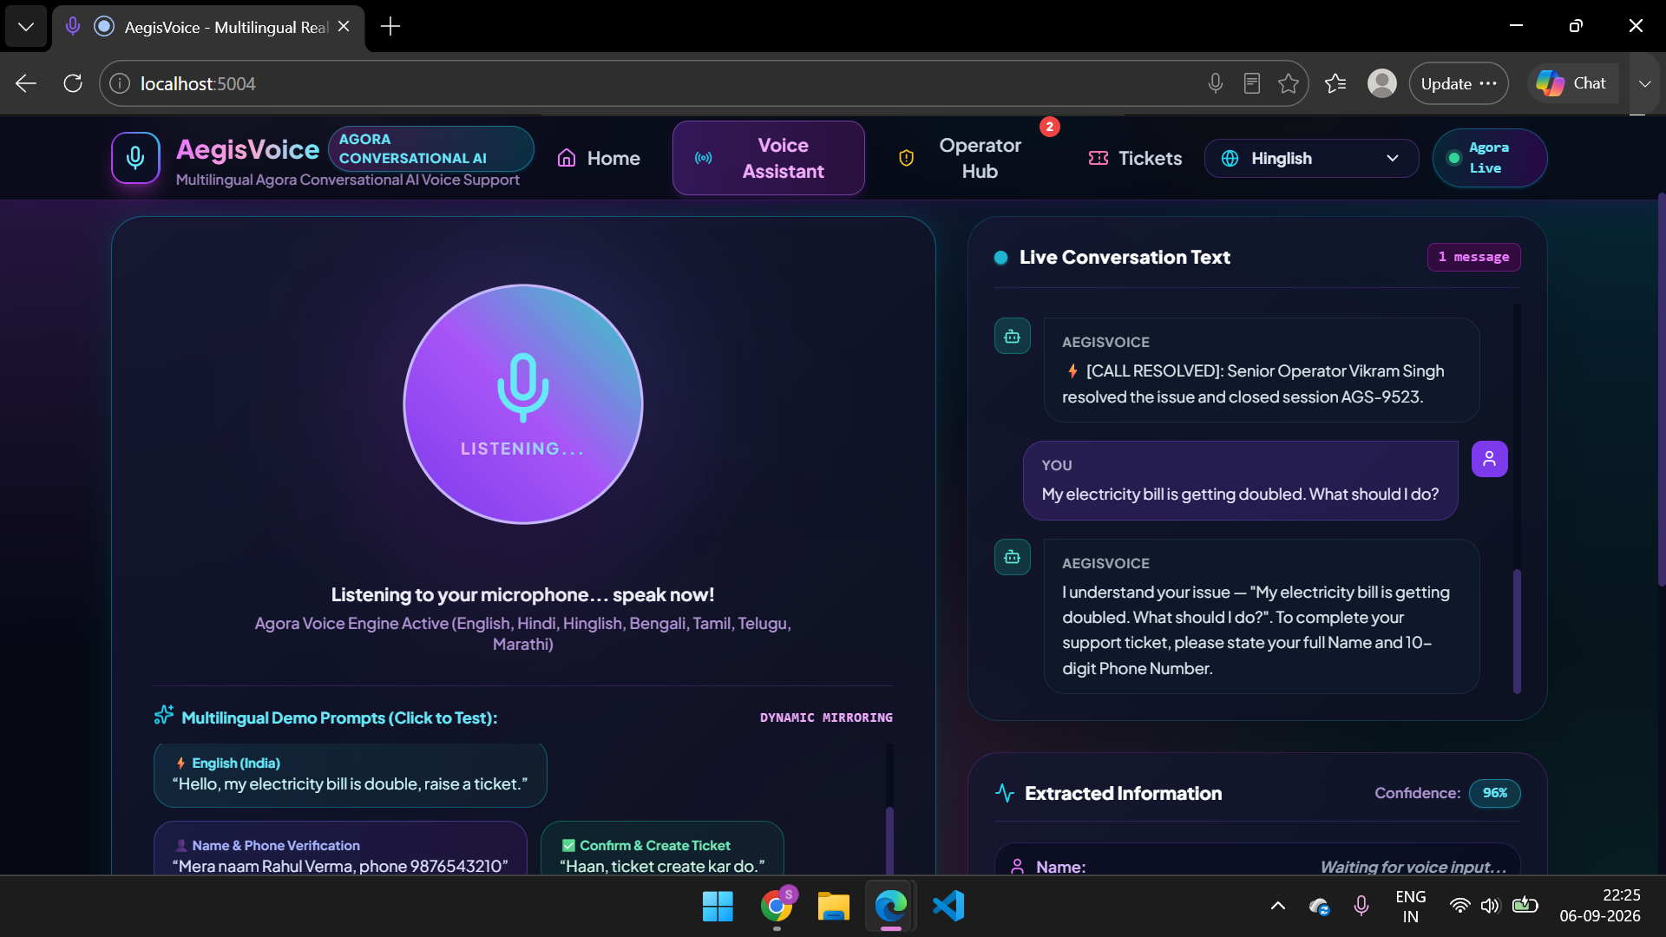Open the Home navigation tab
The image size is (1666, 937).
tap(598, 158)
